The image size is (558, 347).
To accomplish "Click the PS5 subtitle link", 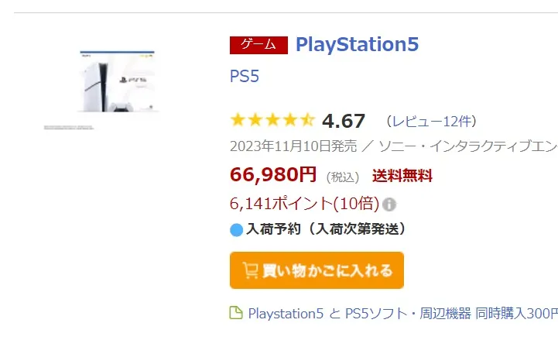I will 245,77.
